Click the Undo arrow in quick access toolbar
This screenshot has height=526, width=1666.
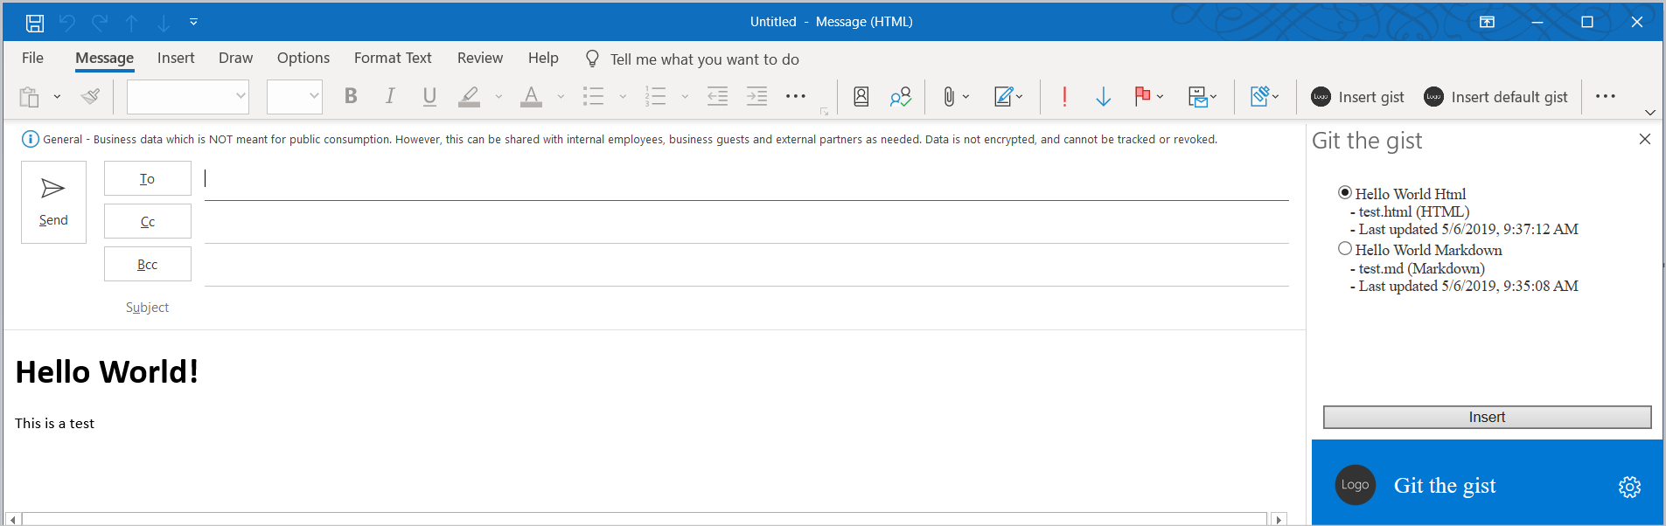coord(67,23)
